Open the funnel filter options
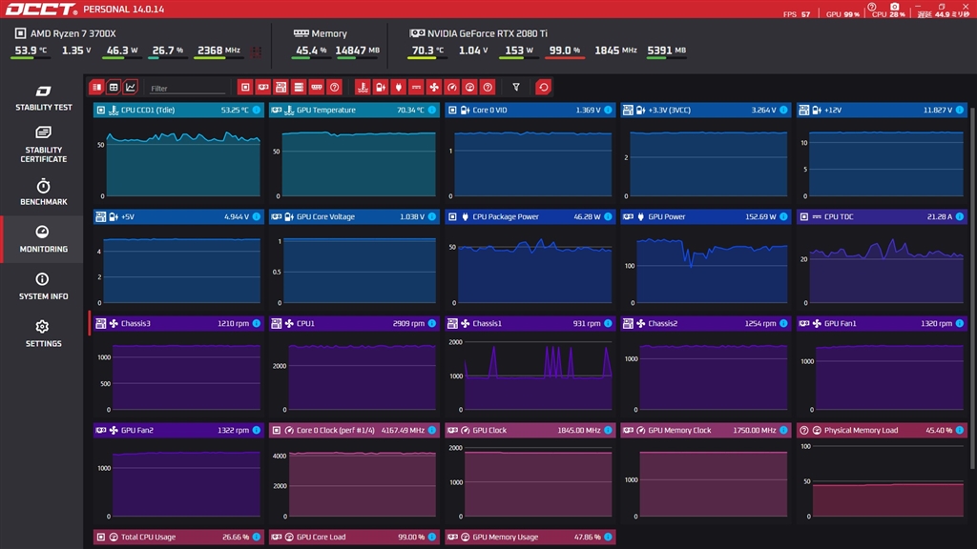Screen dimensions: 977x549 click(x=516, y=87)
